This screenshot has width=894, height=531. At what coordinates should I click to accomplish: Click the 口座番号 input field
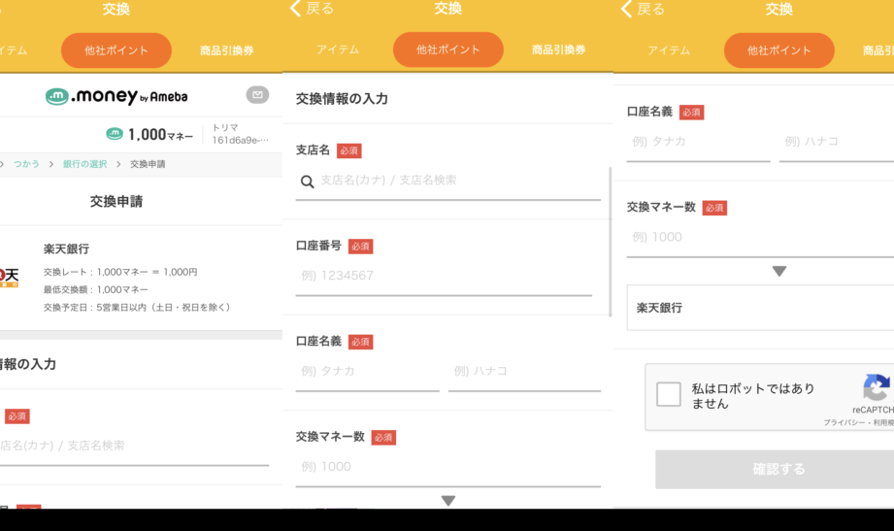coord(444,276)
